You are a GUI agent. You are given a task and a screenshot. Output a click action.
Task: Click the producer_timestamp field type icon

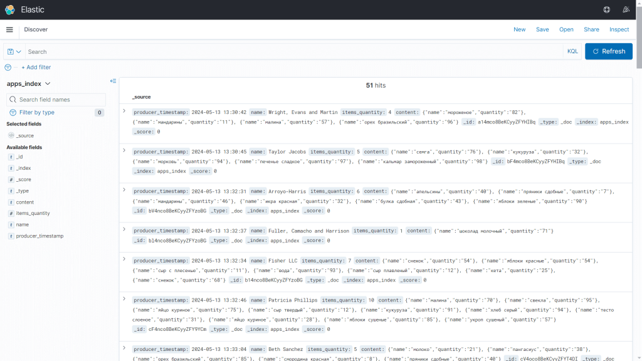[x=11, y=236]
